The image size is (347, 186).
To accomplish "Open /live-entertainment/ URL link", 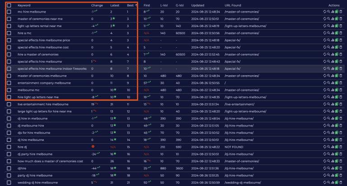I will [239, 104].
